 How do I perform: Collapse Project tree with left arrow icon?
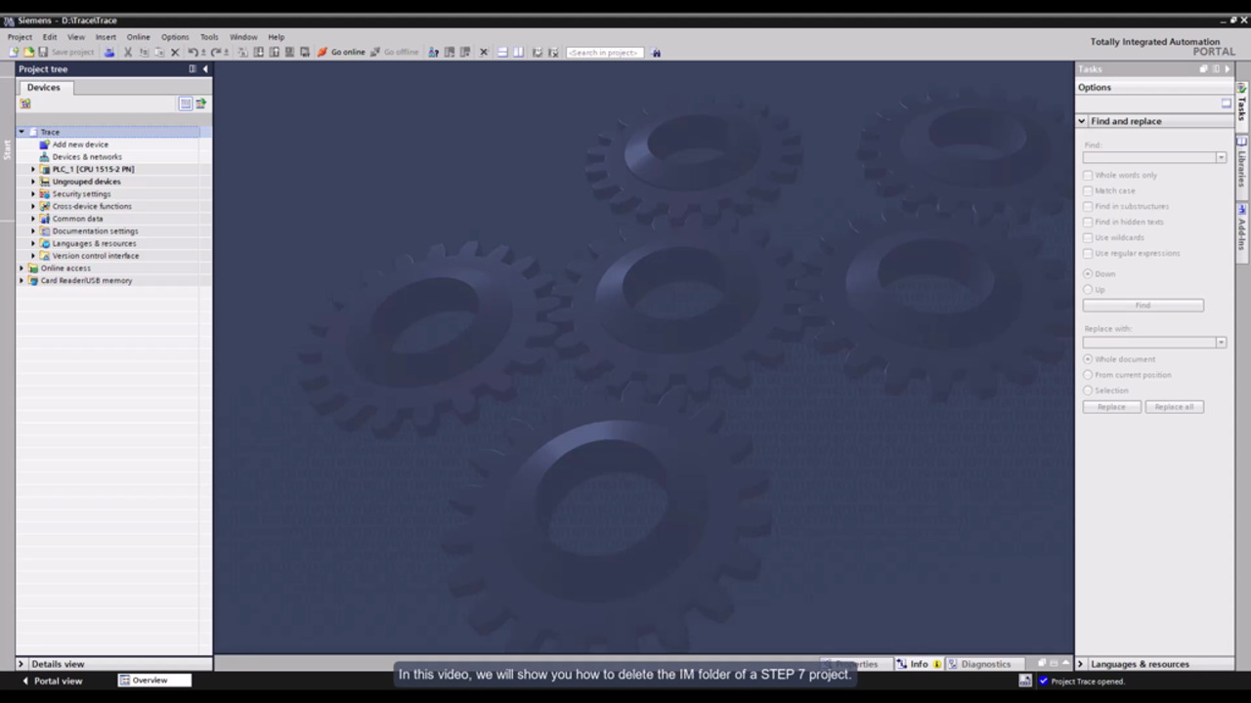205,69
